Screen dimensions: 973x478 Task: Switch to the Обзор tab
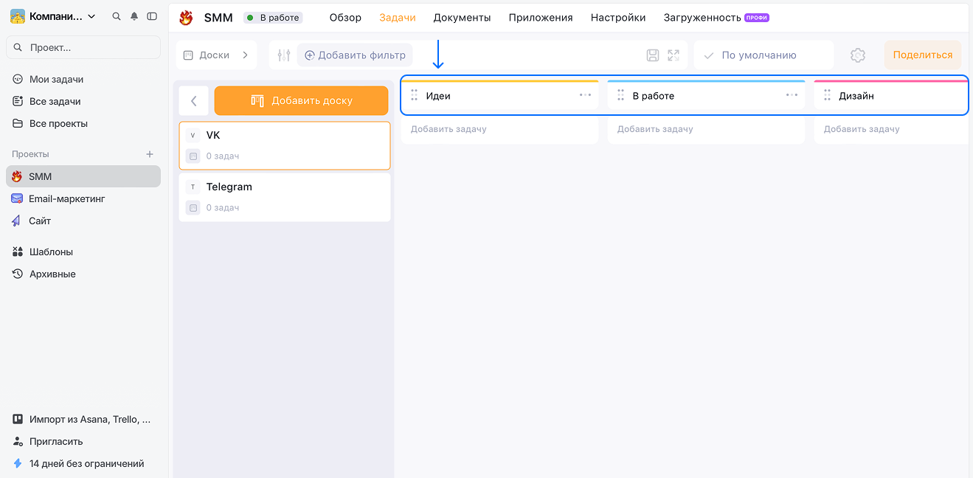345,18
